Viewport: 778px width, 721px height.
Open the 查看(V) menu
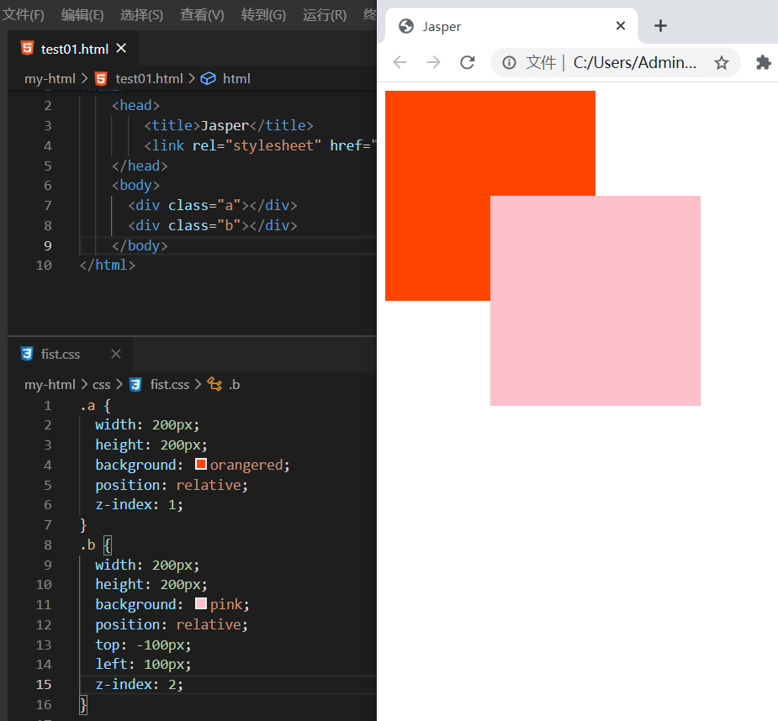click(202, 15)
